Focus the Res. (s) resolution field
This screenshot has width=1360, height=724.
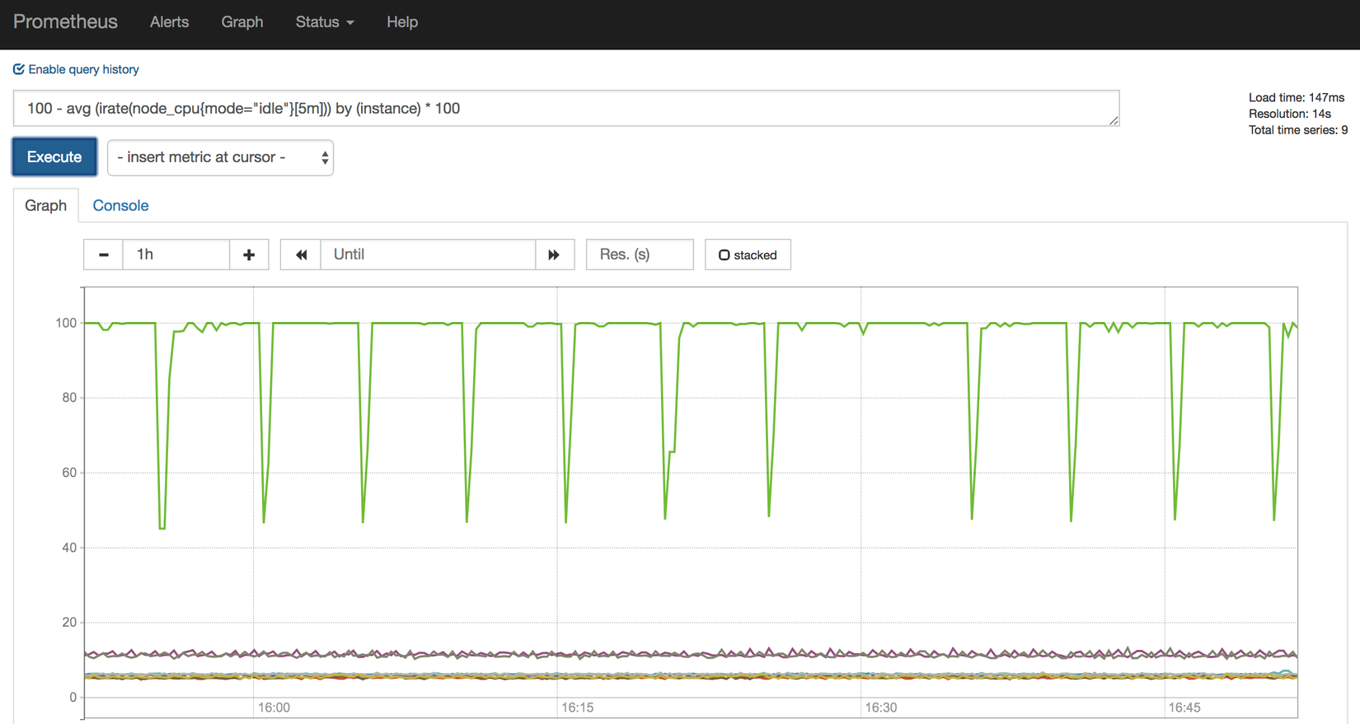pos(640,255)
